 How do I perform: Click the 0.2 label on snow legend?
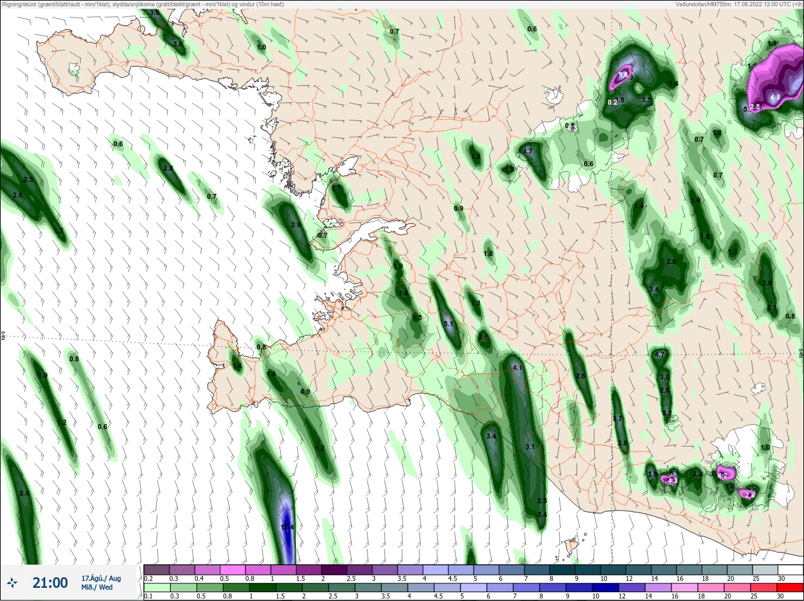coord(148,578)
